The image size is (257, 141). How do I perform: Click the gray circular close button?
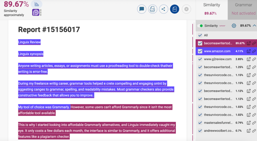click(186, 9)
